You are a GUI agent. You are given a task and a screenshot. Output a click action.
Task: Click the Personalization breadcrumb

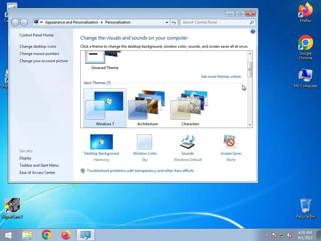pos(118,22)
